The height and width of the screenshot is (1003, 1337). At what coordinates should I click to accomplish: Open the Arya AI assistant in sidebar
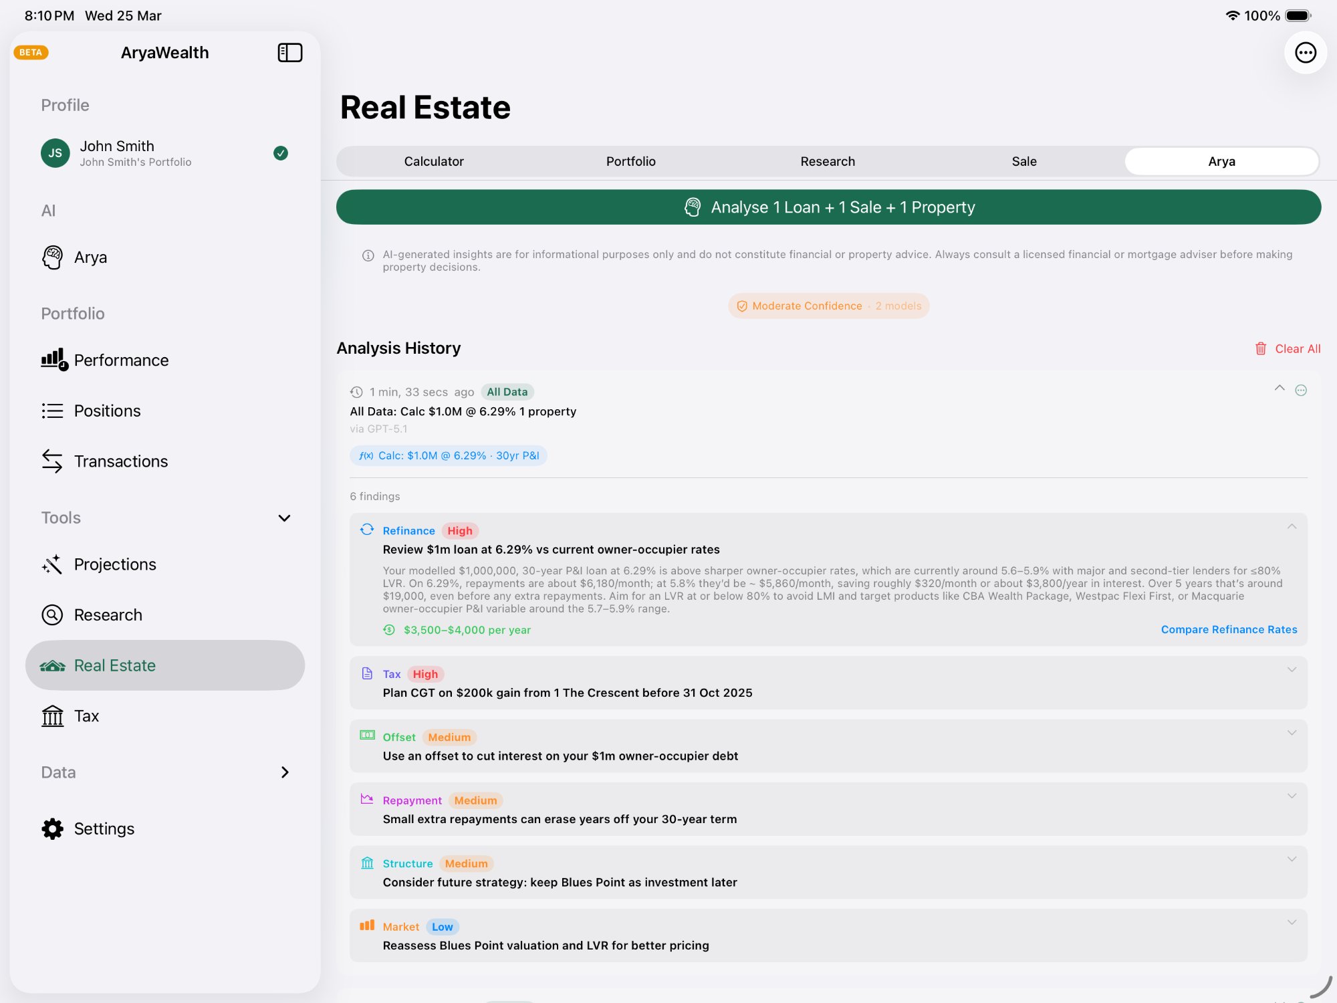91,257
